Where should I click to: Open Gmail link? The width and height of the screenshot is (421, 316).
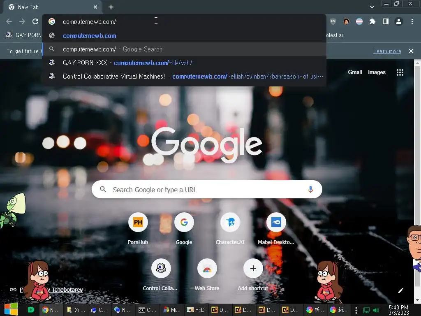point(355,72)
